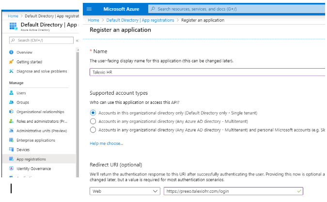Image resolution: width=327 pixels, height=202 pixels.
Task: Open Organizational relationships menu item
Action: pyautogui.click(x=39, y=112)
